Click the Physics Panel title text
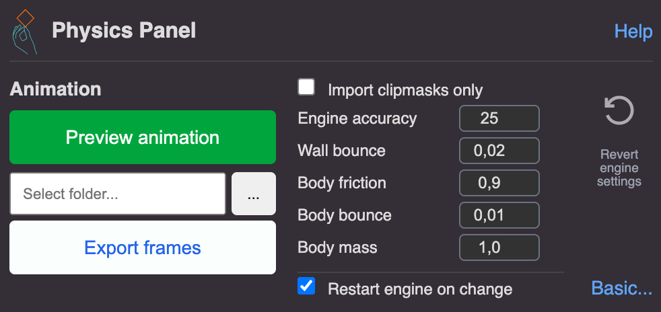This screenshot has height=312, width=661. 124,30
